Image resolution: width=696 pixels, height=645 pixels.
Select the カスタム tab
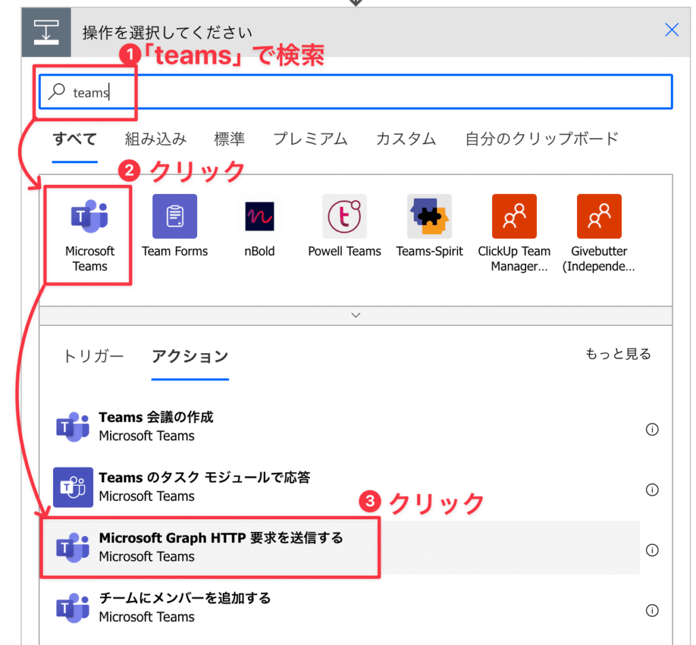406,139
